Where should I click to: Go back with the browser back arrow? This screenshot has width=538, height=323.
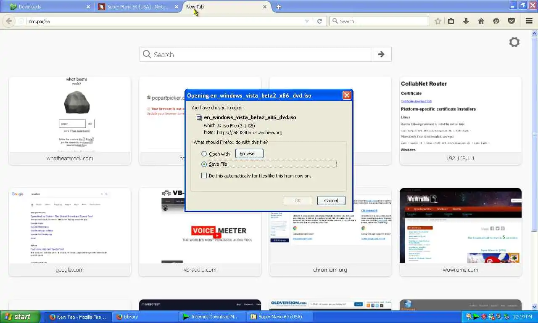(x=9, y=21)
